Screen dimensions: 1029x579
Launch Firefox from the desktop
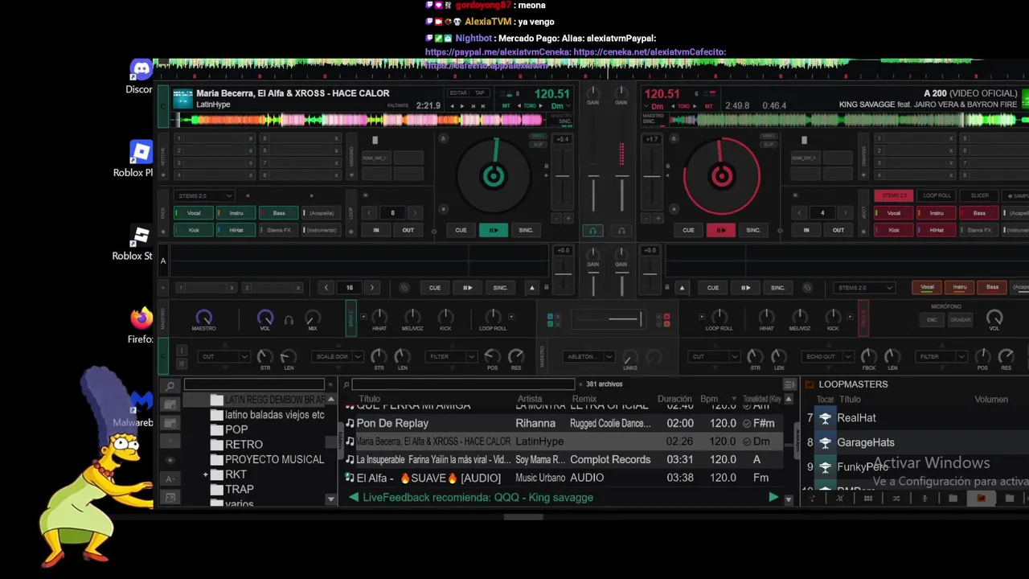(x=141, y=325)
